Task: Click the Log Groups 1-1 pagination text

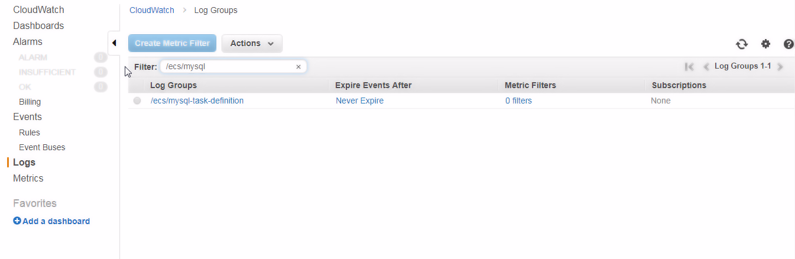Action: [x=743, y=66]
